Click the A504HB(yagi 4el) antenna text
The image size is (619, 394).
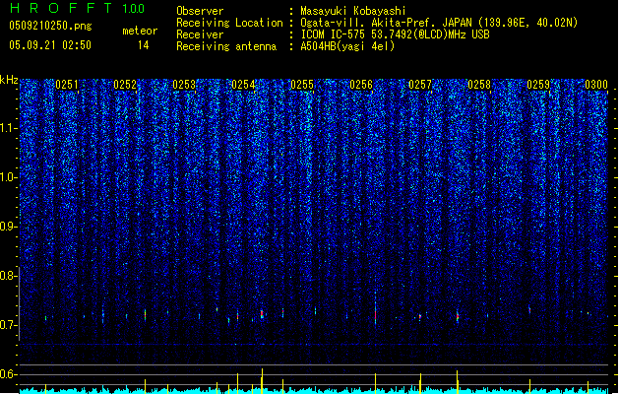[x=347, y=46]
